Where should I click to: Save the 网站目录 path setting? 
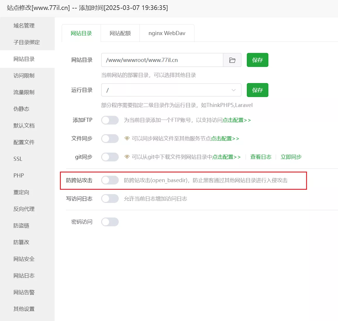point(257,60)
